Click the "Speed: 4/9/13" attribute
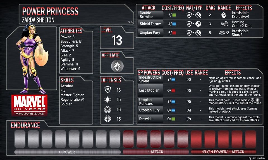 71,41
